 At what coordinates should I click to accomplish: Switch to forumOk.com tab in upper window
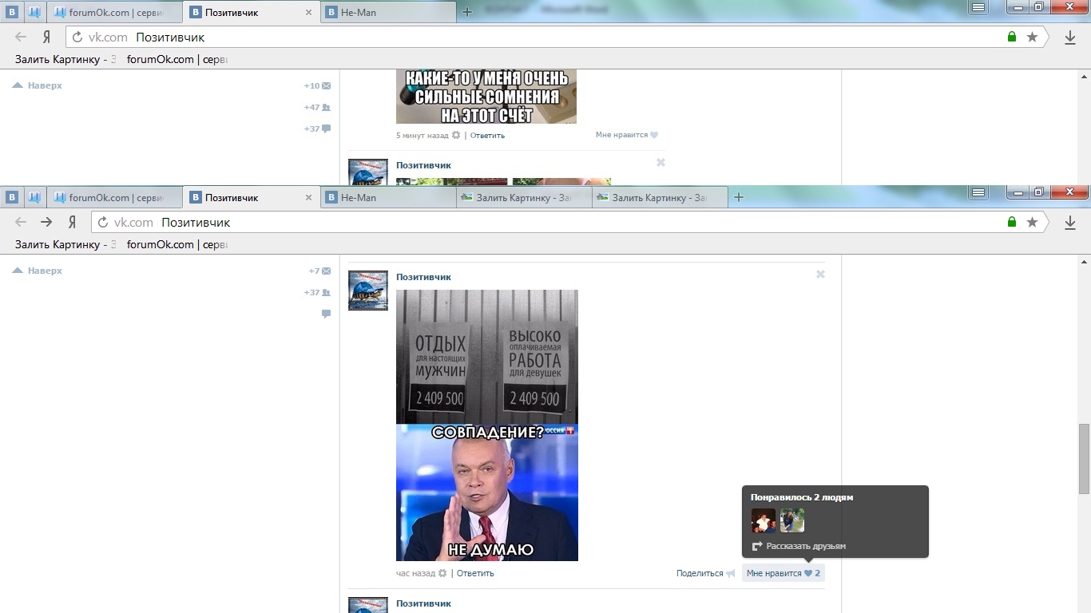click(114, 12)
